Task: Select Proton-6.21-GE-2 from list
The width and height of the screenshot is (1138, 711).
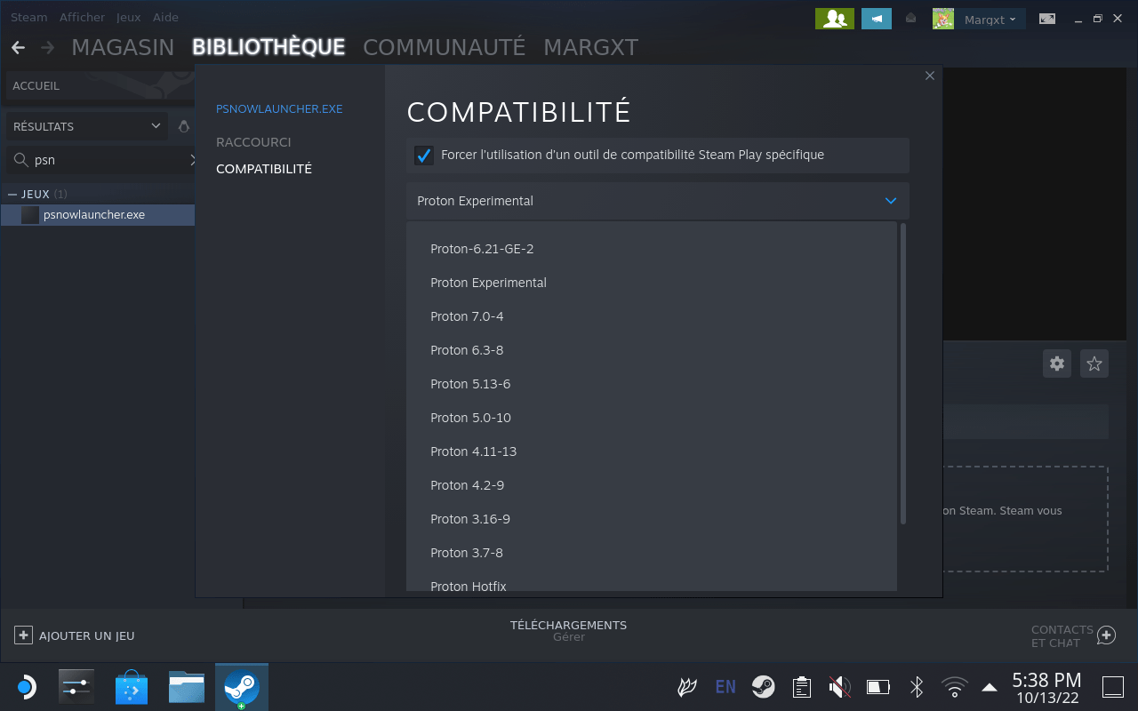Action: [652, 249]
